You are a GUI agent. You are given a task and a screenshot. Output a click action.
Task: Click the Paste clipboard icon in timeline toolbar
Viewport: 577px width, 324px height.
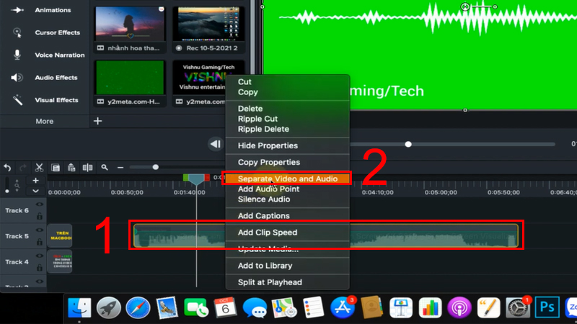[71, 168]
